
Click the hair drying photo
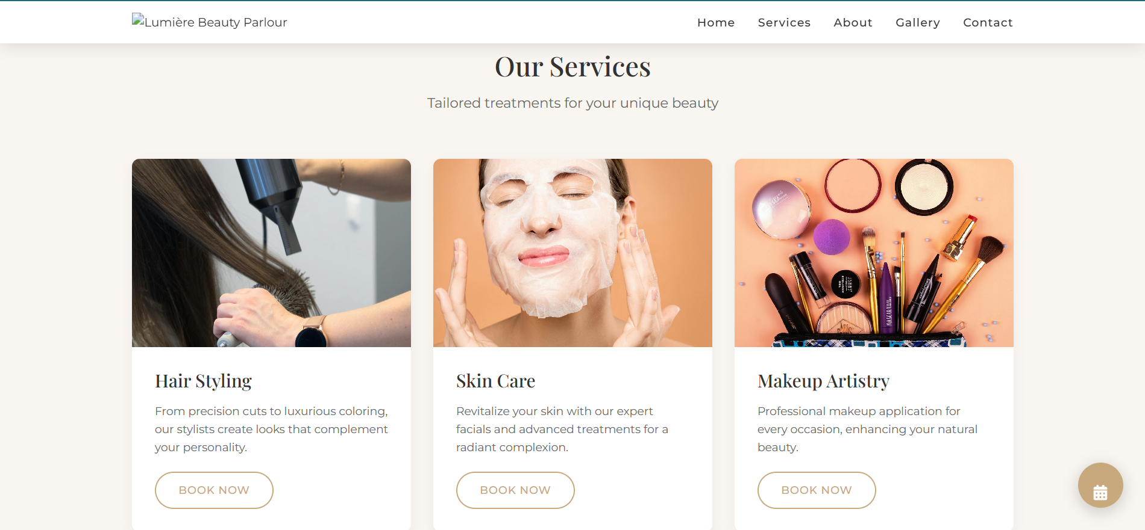coord(271,253)
